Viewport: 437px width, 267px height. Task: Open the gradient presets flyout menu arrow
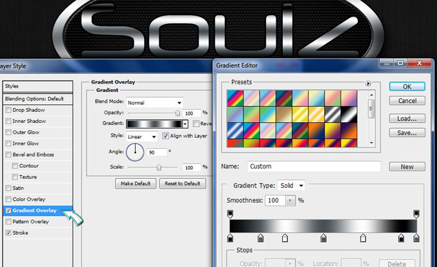tap(368, 83)
